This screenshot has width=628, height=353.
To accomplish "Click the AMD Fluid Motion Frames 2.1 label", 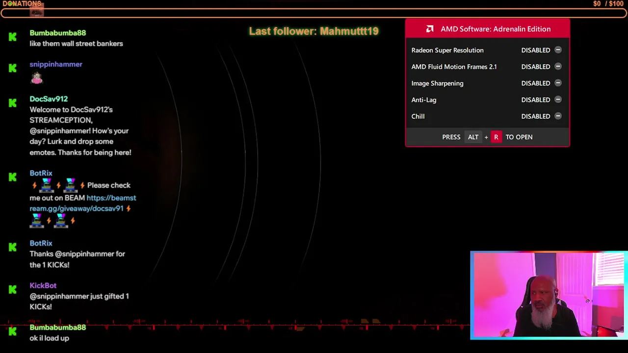I will [x=454, y=67].
